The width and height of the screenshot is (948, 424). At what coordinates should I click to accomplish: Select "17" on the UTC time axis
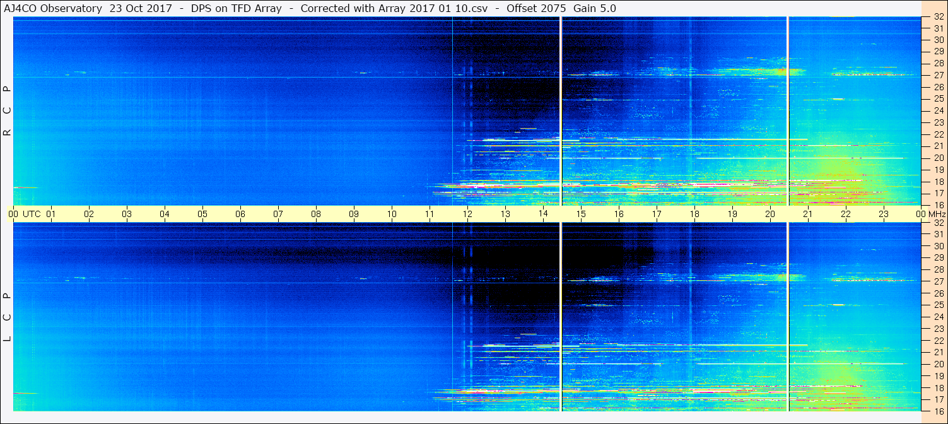tap(657, 214)
